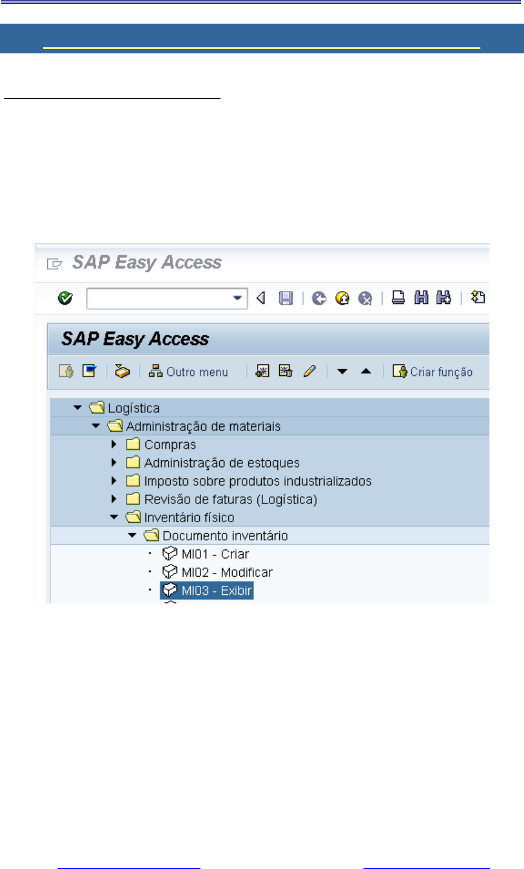Click the Delete favorites icon
The height and width of the screenshot is (869, 524).
pyautogui.click(x=286, y=371)
